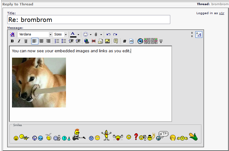Screen dimensions: 229x151
Task: Click the Remove Link icon
Action: tap(94, 41)
